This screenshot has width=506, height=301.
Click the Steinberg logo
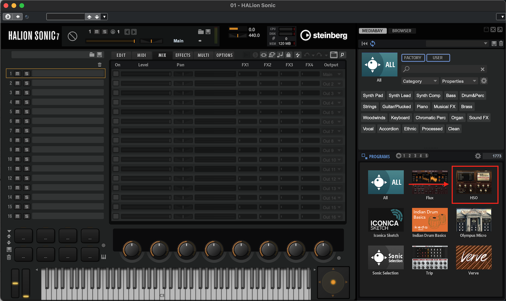pyautogui.click(x=324, y=35)
